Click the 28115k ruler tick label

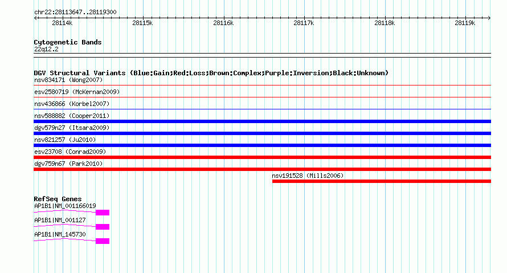142,23
